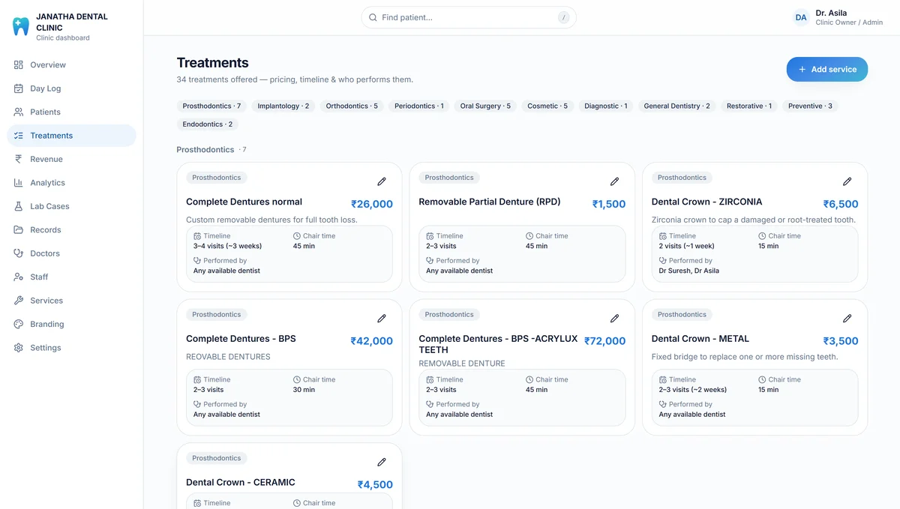Click the tooth logo icon of Janatha Dental Clinic
This screenshot has width=900, height=509.
coord(21,26)
